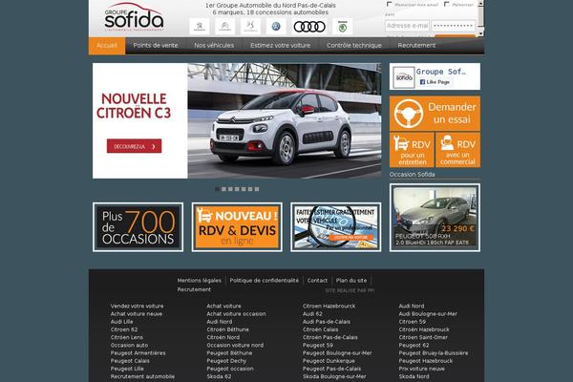
Task: Tick the second Mémoriser password checkbox
Action: coord(447,4)
